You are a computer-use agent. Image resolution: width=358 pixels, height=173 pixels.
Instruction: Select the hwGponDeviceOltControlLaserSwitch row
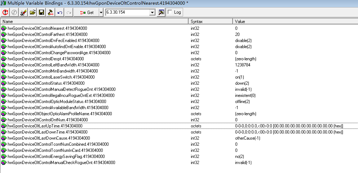(50, 77)
